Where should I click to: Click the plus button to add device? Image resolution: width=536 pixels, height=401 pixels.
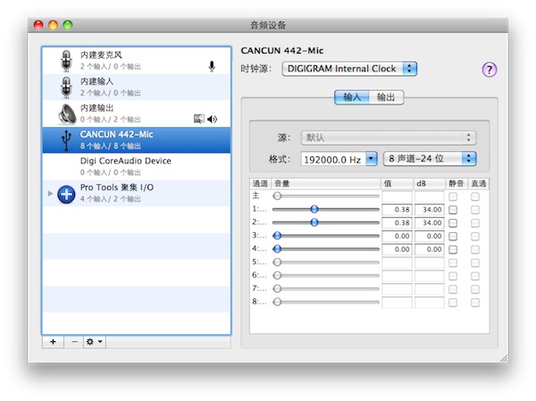coord(53,341)
